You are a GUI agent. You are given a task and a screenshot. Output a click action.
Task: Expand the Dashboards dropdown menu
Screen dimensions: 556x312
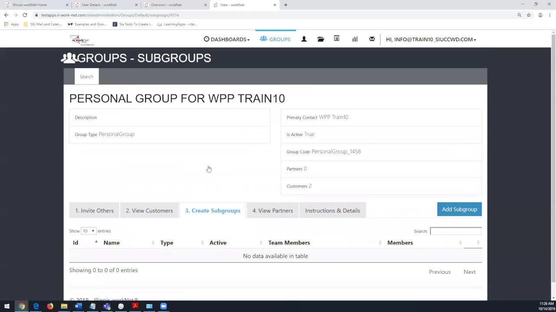coord(227,39)
